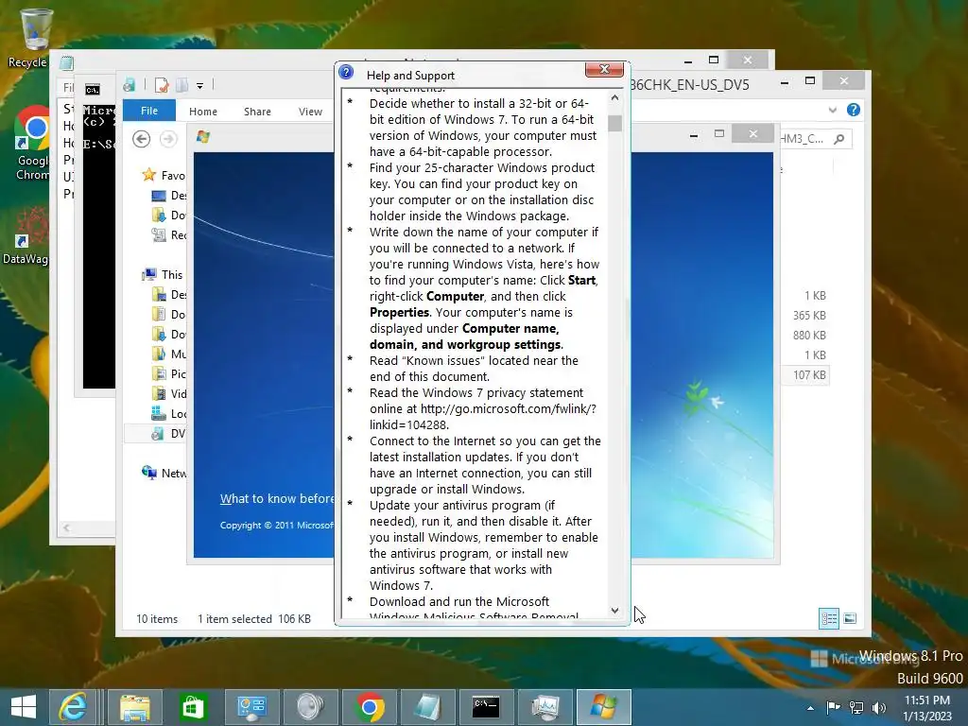The image size is (968, 726).
Task: Click the search magnifier icon in Explorer
Action: [839, 139]
